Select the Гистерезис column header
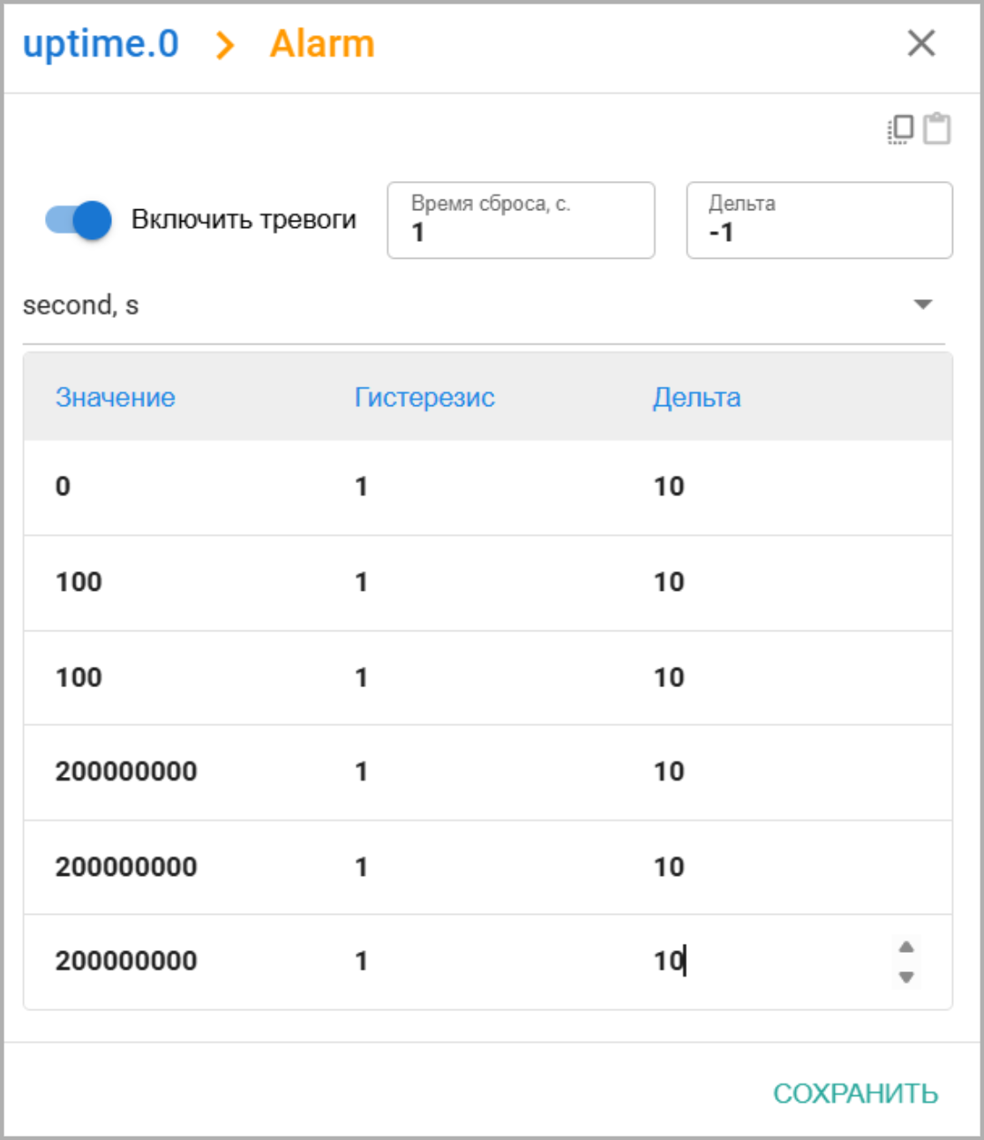 coord(424,397)
